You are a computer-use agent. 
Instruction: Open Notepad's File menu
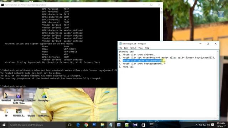[x=120, y=48]
